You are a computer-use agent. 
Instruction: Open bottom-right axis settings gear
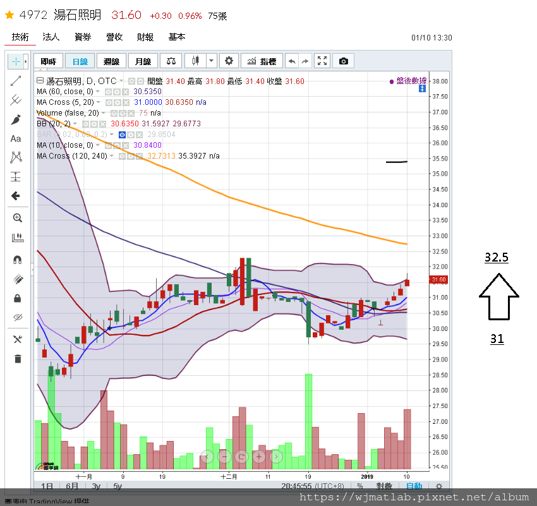coord(439,486)
